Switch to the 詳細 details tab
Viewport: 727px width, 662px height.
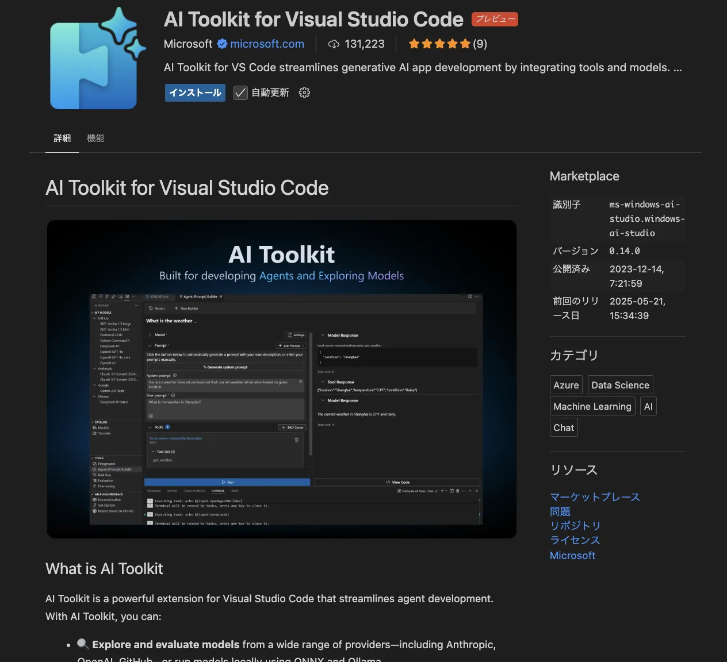pyautogui.click(x=62, y=138)
